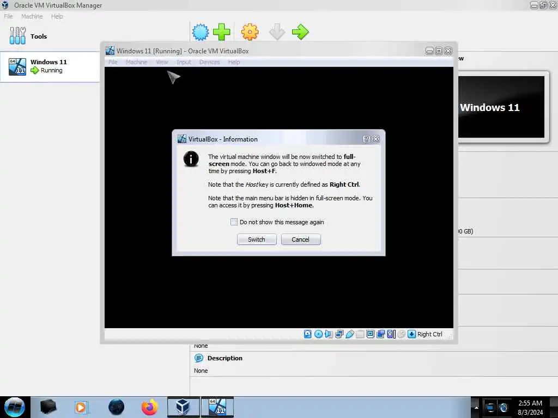Screen dimensions: 558x418
Task: Click the monitor/network tray icon
Action: tap(490, 408)
